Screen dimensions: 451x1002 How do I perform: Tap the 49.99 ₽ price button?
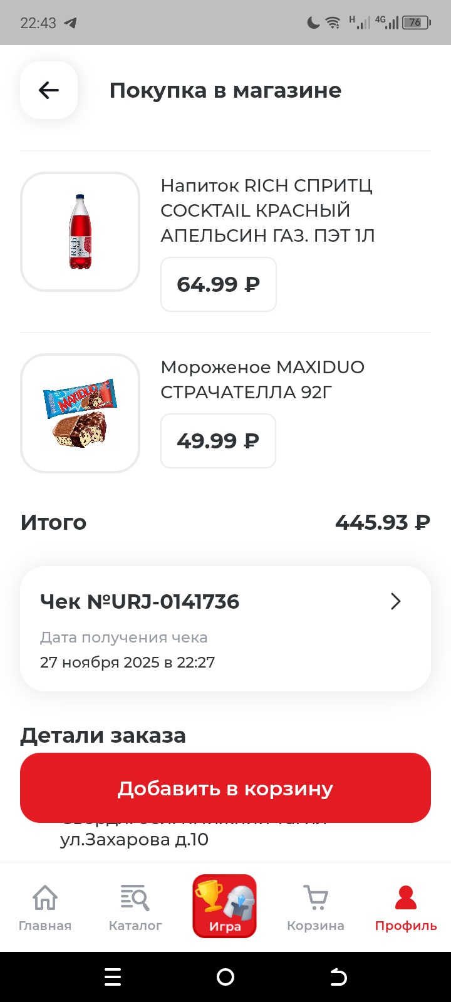click(x=218, y=441)
